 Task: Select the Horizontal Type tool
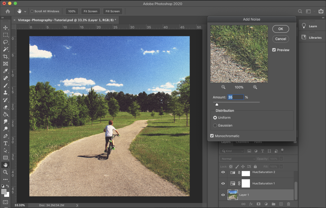[5, 143]
